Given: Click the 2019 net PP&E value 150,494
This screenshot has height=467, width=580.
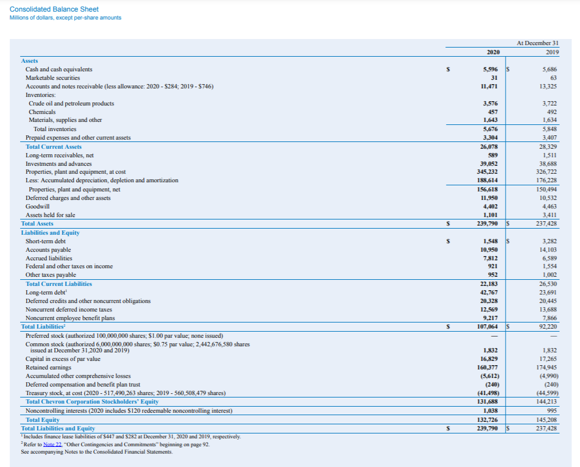Looking at the screenshot, I should click(546, 190).
